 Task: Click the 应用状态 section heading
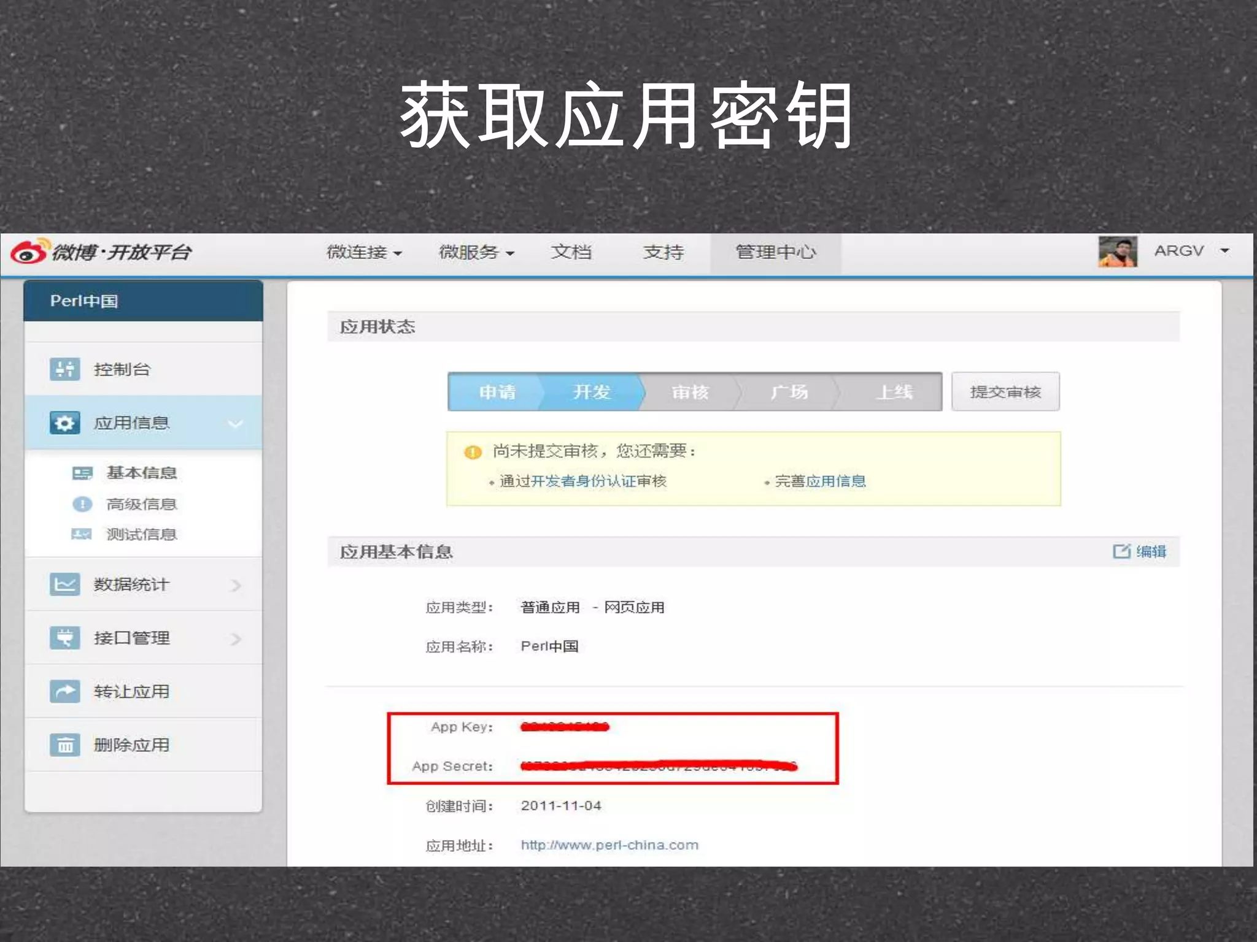click(x=377, y=326)
